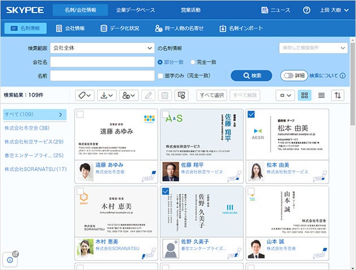Image resolution: width=356 pixels, height=270 pixels.
Task: Open 木村 恵美 name link
Action: click(x=106, y=242)
